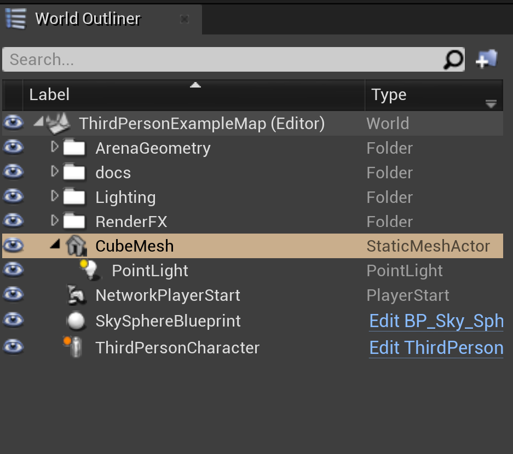Open Edit BP_Sky_Sph blueprint link
513x454 pixels.
pyautogui.click(x=436, y=321)
